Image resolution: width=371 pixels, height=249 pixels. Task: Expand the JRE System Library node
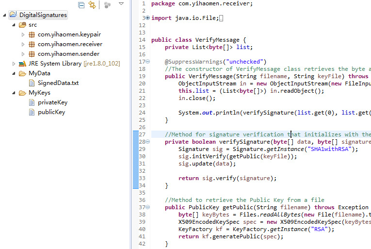click(x=14, y=64)
